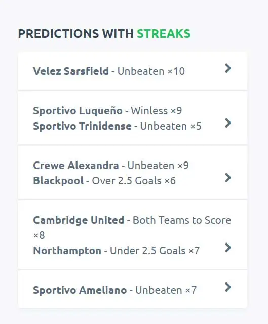Open the Velez Sarsfield chevron arrow

tap(227, 68)
